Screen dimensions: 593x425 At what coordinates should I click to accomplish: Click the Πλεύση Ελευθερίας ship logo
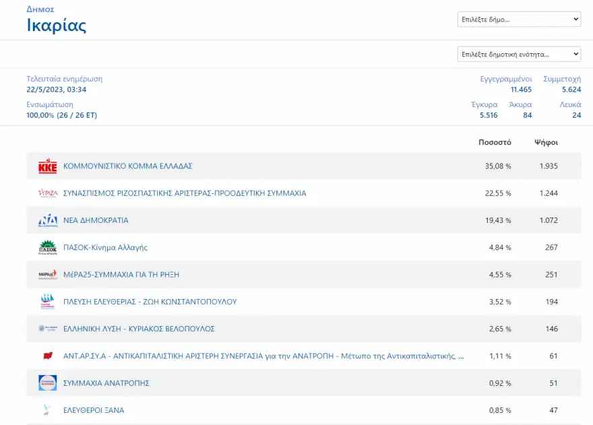(48, 302)
